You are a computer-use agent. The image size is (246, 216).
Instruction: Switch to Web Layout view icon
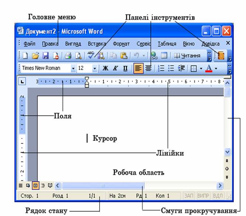tap(28, 185)
